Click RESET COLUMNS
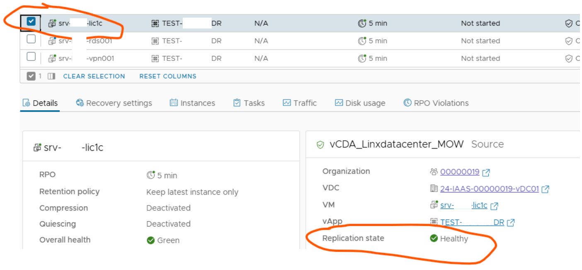Image resolution: width=582 pixels, height=270 pixels. click(x=168, y=76)
